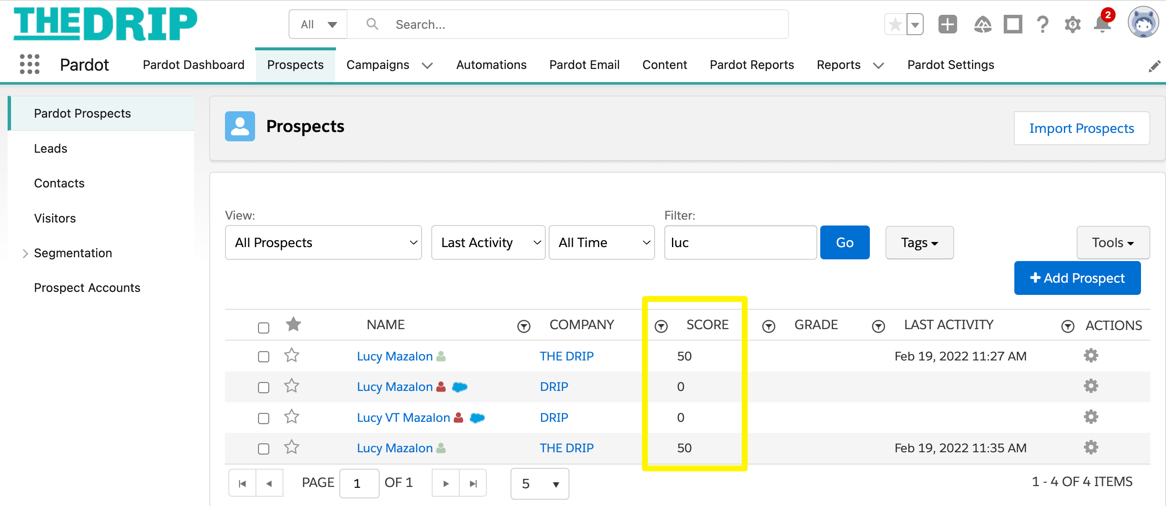1166x506 pixels.
Task: Go to last page of results
Action: 473,484
